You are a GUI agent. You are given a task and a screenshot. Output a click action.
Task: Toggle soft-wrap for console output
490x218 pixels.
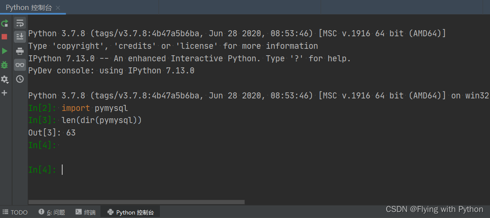tap(20, 23)
